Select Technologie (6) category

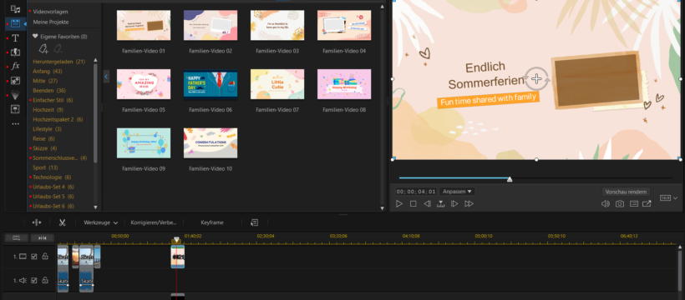[x=52, y=177]
